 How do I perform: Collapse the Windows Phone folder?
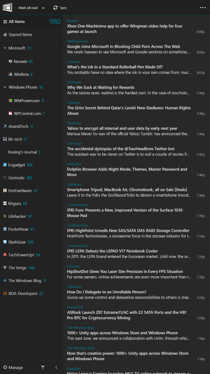pos(5,87)
